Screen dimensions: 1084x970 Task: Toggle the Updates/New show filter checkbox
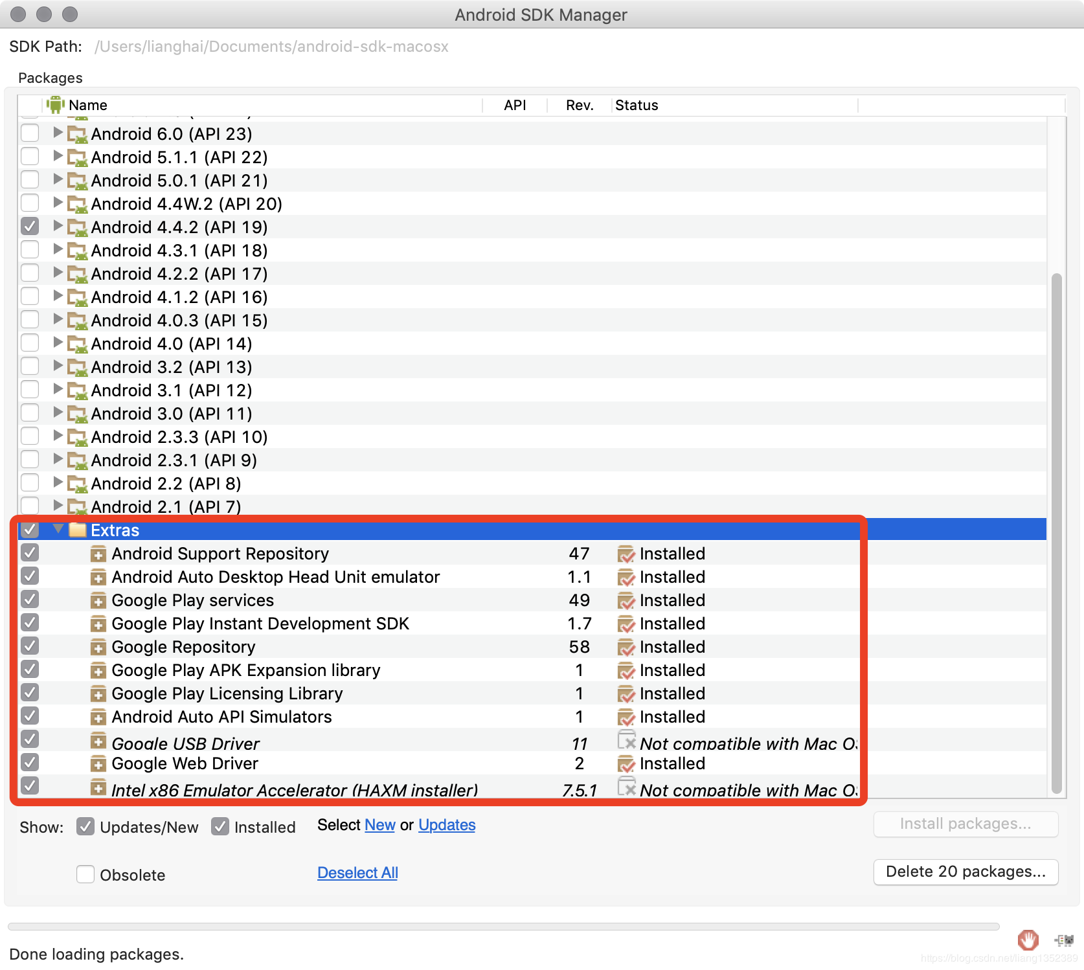85,826
